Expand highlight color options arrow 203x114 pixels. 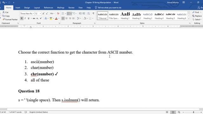click(x=54, y=18)
